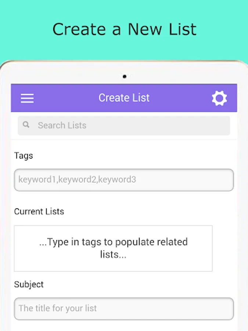
Task: Click the keyword1,keyword2,keyword3 placeholder text
Action: pos(77,180)
